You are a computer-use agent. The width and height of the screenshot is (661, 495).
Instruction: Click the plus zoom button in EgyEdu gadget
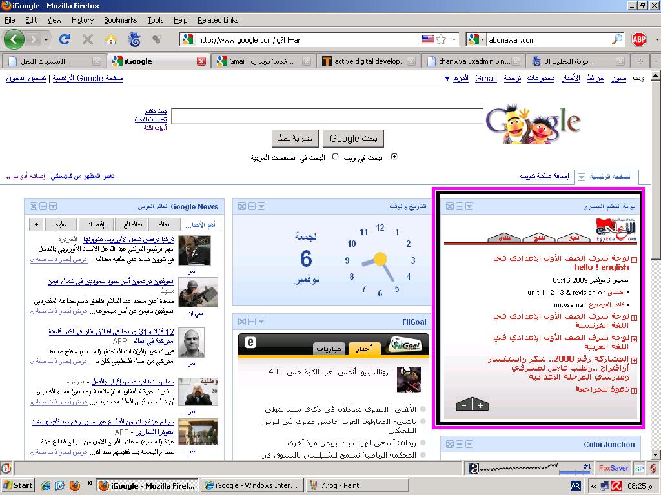click(x=480, y=405)
